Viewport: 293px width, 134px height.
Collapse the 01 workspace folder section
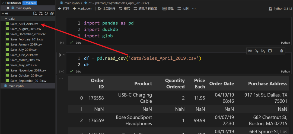(x=3, y=13)
